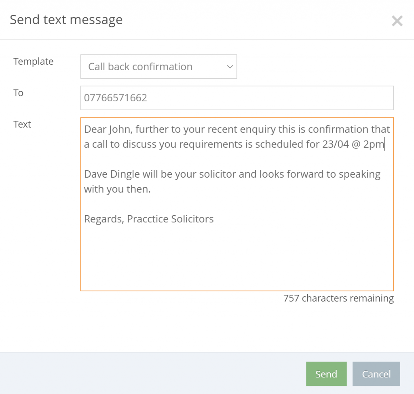The width and height of the screenshot is (414, 394).
Task: Click the Template field label
Action: click(x=34, y=61)
